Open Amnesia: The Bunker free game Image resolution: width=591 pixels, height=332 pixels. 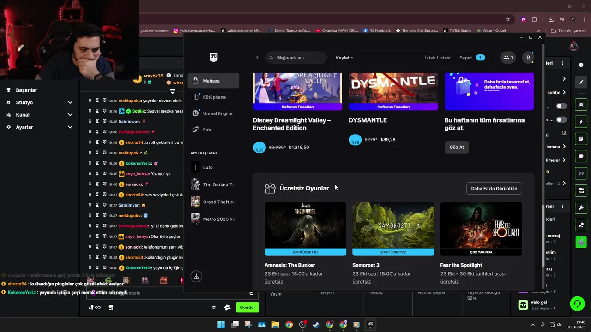pyautogui.click(x=305, y=243)
